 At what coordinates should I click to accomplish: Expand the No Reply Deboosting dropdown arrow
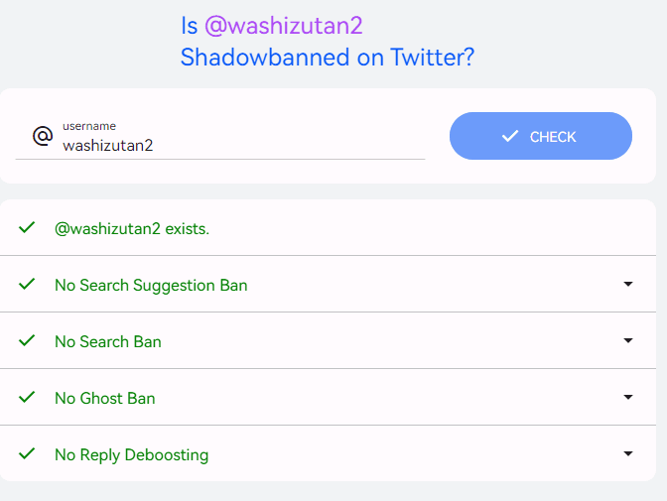tap(628, 453)
